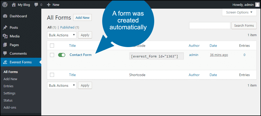Select Add New in the sidebar submenu
This screenshot has height=116, width=261.
(x=10, y=79)
